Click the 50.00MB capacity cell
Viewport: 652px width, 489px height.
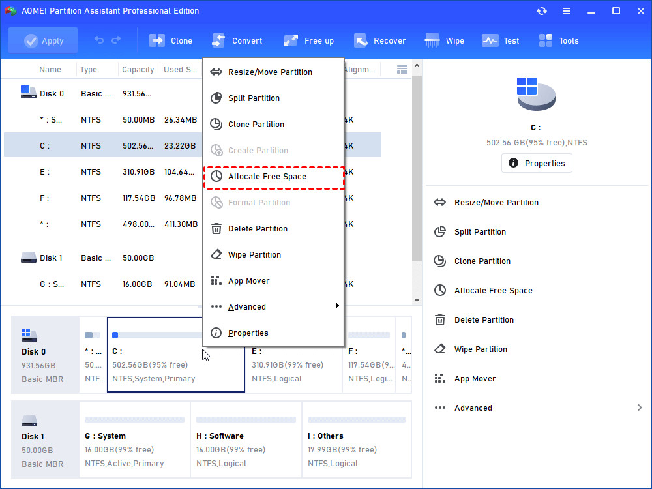click(x=138, y=120)
